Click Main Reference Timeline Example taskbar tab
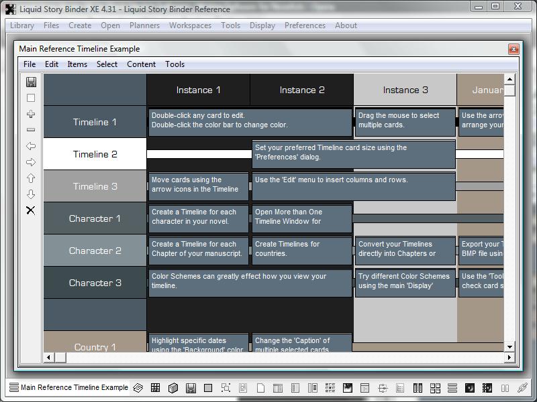Screen dimensions: 537x402 [x=68, y=387]
